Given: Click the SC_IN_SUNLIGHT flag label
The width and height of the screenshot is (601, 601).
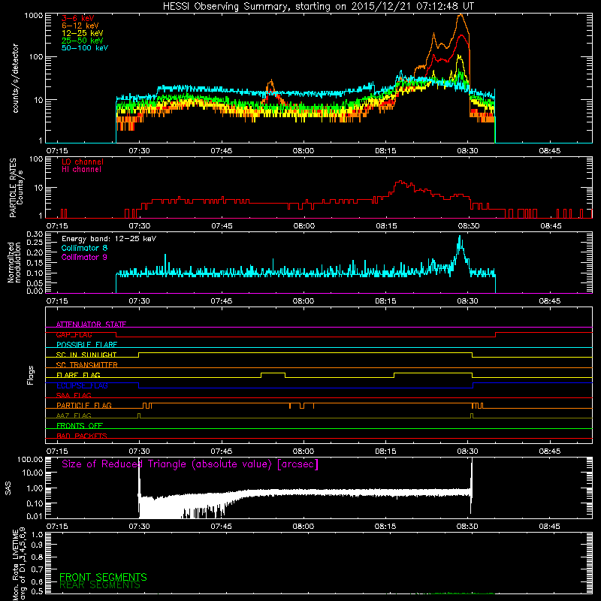Looking at the screenshot, I should (86, 355).
